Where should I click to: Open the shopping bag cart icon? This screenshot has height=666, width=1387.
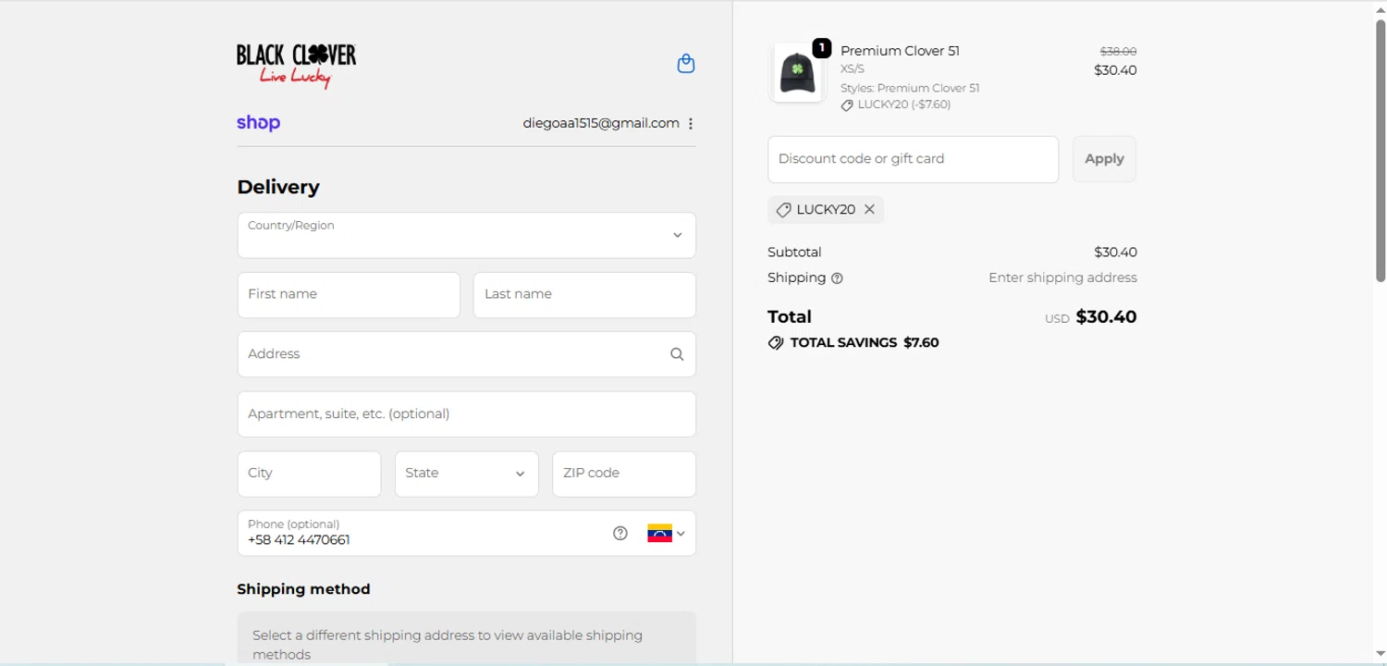tap(686, 64)
